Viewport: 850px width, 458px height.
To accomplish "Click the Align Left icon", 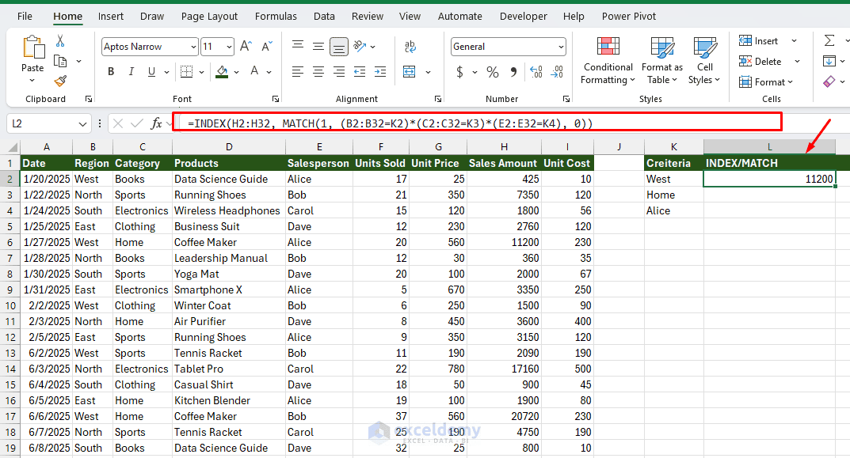I will 298,71.
